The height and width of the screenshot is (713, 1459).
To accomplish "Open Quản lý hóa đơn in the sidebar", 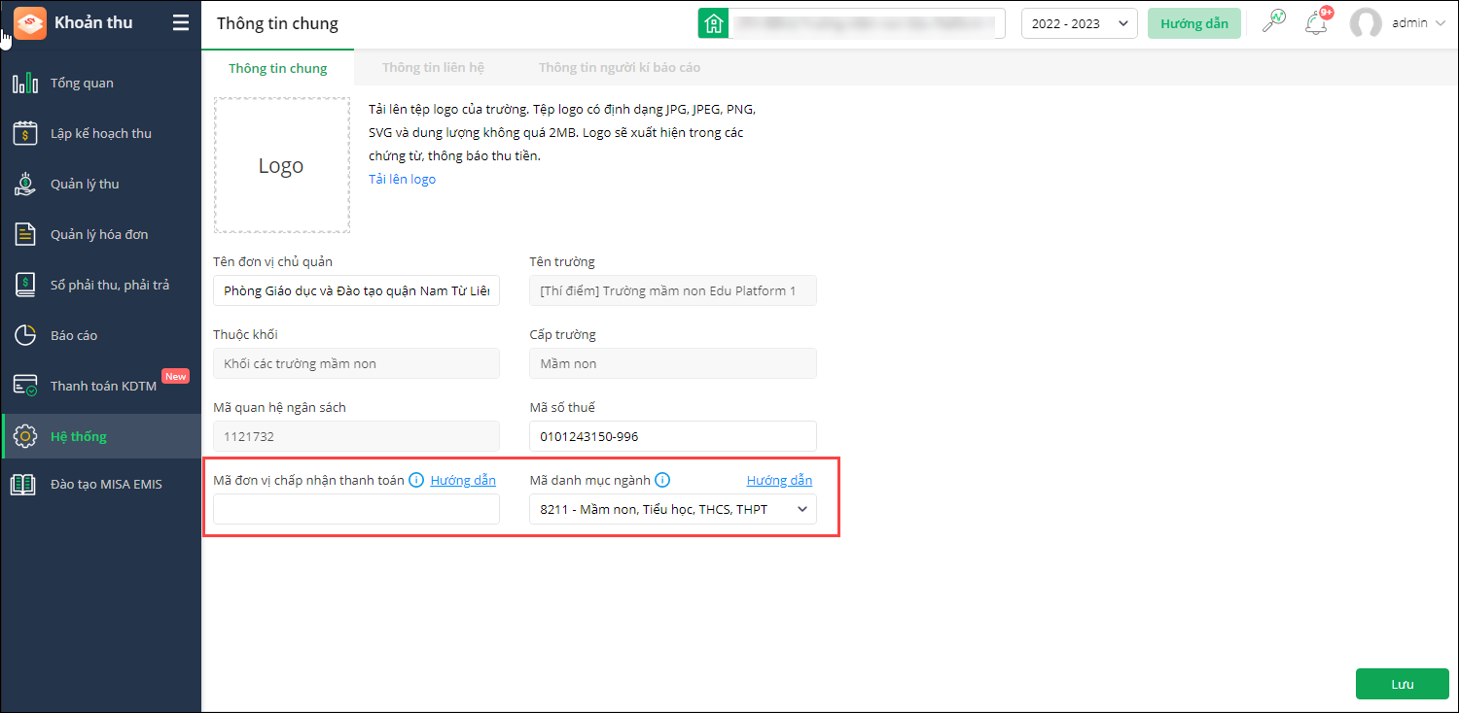I will pyautogui.click(x=99, y=234).
